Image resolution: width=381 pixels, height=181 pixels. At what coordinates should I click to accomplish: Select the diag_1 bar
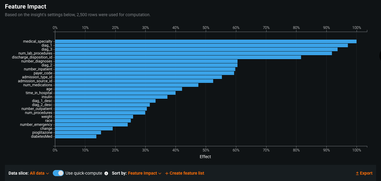201,45
